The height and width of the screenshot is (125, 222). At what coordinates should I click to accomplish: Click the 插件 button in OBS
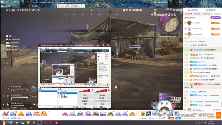click(x=86, y=104)
